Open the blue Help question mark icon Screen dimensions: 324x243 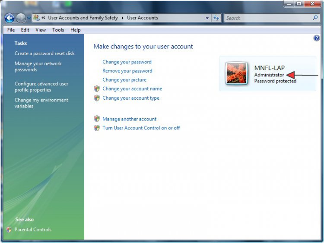(316, 38)
